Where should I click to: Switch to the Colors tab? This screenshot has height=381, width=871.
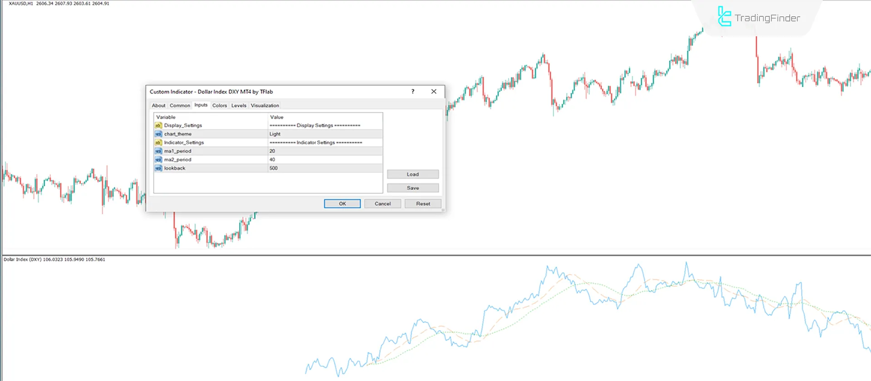pyautogui.click(x=220, y=106)
